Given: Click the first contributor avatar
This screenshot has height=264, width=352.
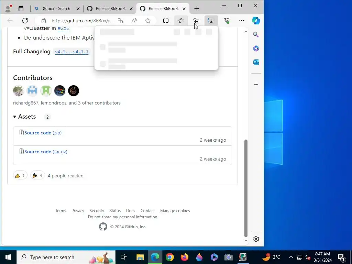Looking at the screenshot, I should pyautogui.click(x=19, y=91).
